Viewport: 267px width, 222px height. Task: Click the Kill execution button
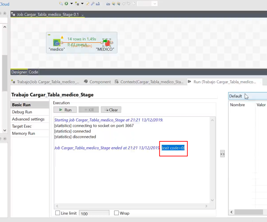(x=89, y=110)
